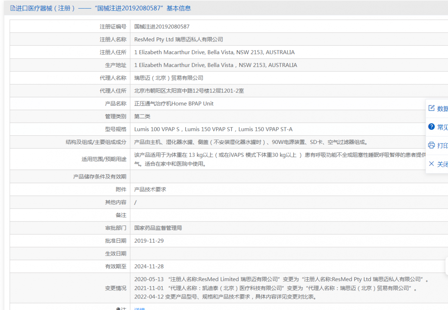The width and height of the screenshot is (448, 310).
Task: Click the 生产地址 label
Action: pyautogui.click(x=116, y=65)
